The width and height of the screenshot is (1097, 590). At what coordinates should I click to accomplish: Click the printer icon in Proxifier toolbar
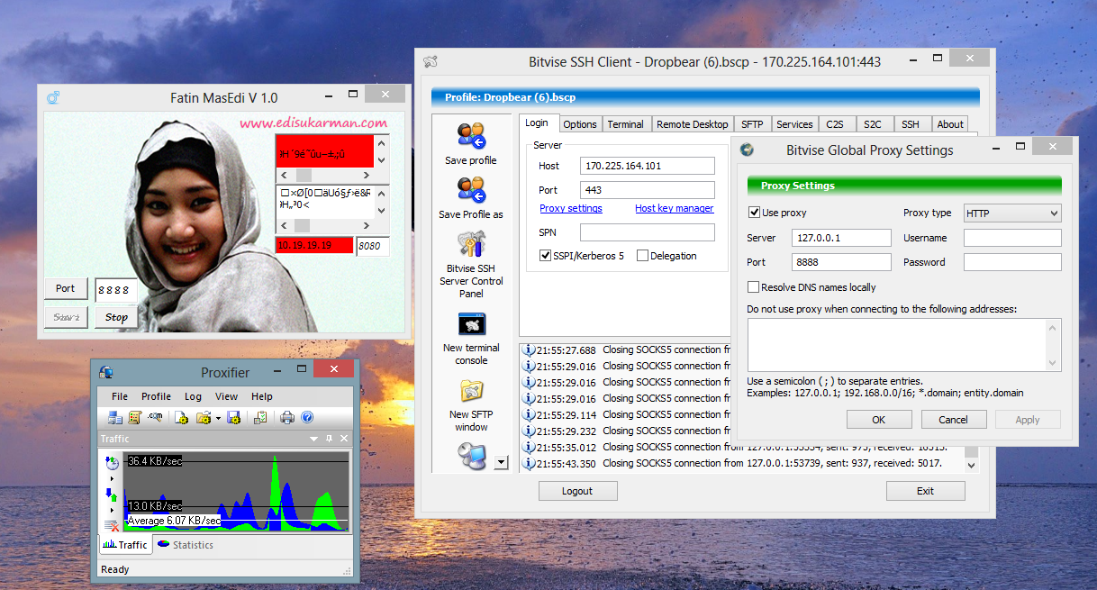tap(287, 417)
